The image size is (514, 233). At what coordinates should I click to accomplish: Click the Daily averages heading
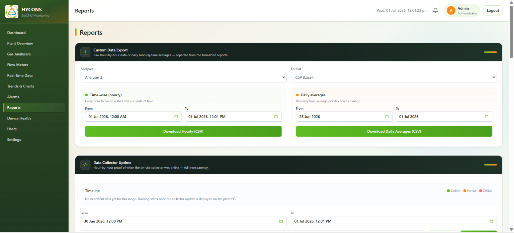313,95
